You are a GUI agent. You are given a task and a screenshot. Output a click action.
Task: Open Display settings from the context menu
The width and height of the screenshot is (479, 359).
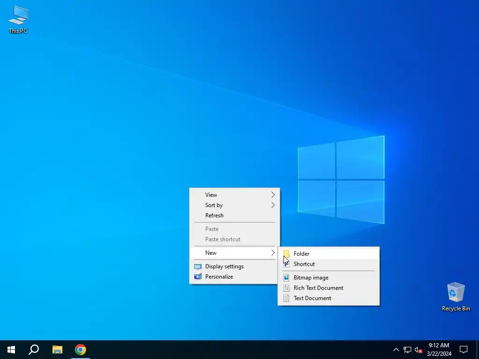tap(235, 266)
